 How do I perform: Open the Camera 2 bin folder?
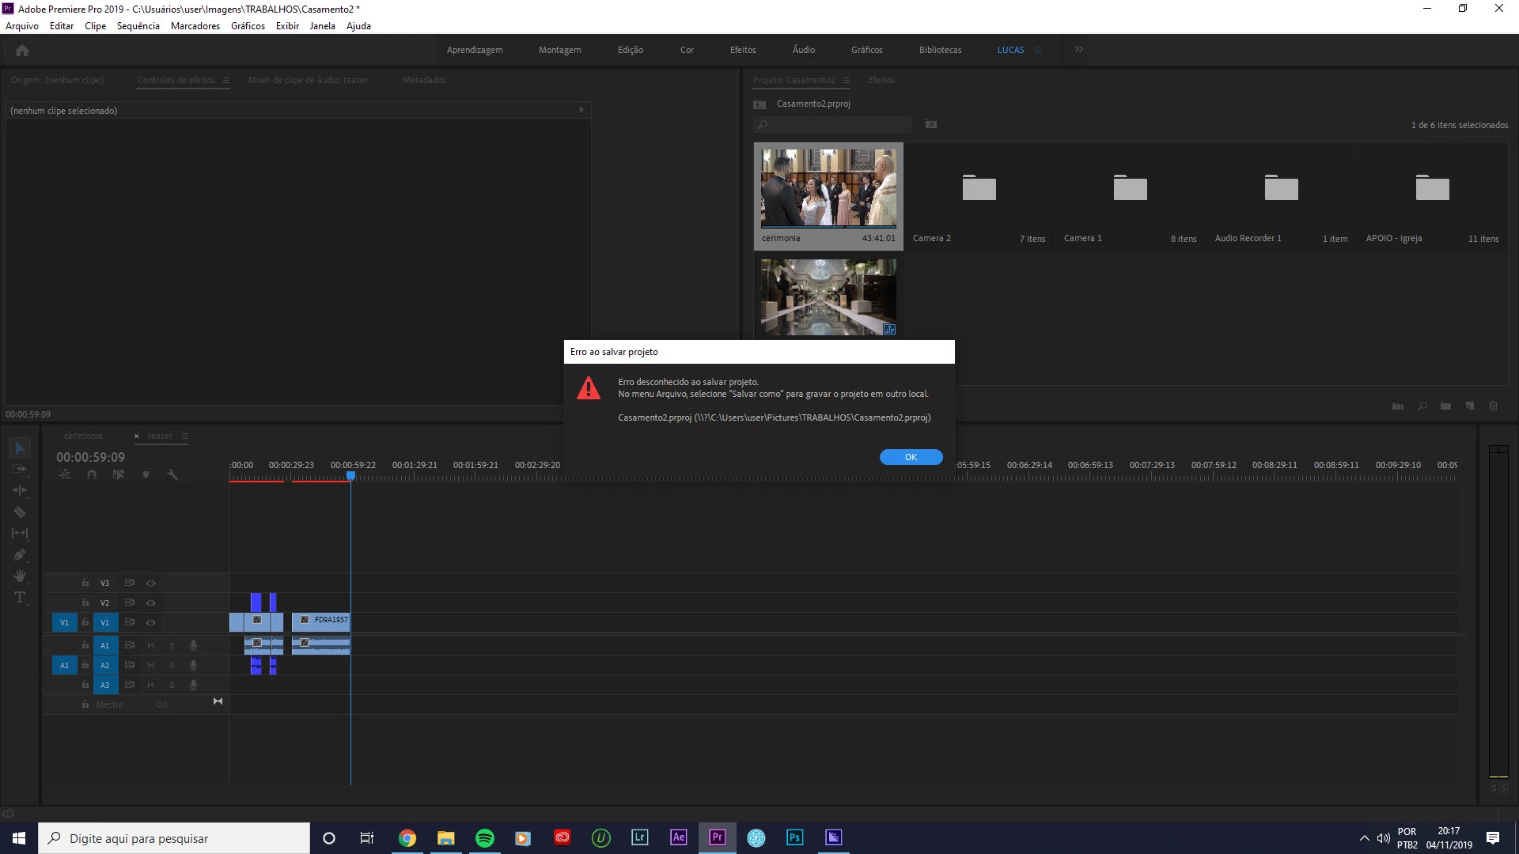click(x=979, y=189)
